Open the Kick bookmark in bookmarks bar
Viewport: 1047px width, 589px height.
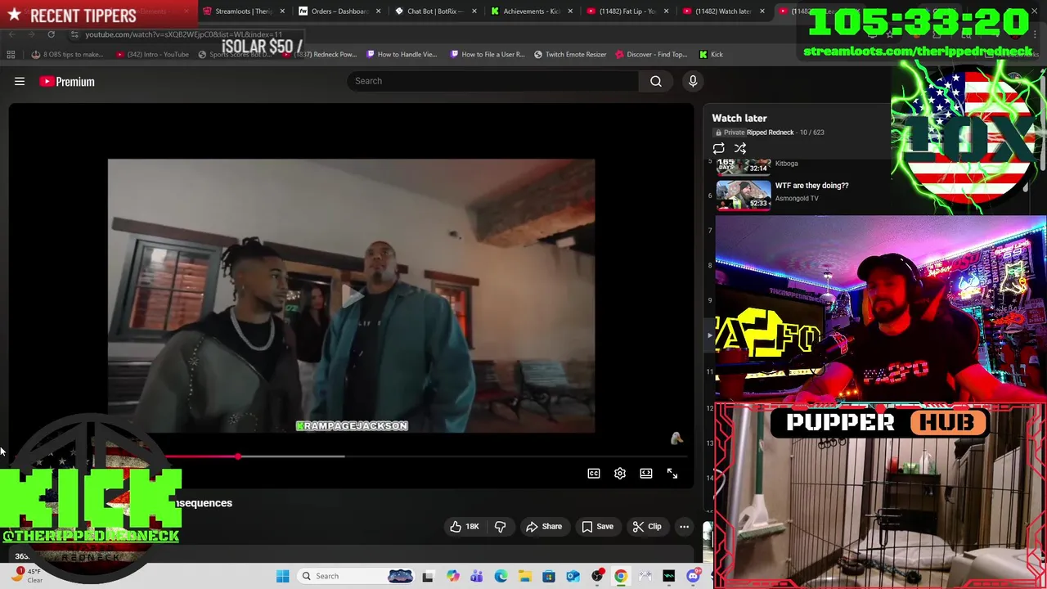pyautogui.click(x=711, y=55)
